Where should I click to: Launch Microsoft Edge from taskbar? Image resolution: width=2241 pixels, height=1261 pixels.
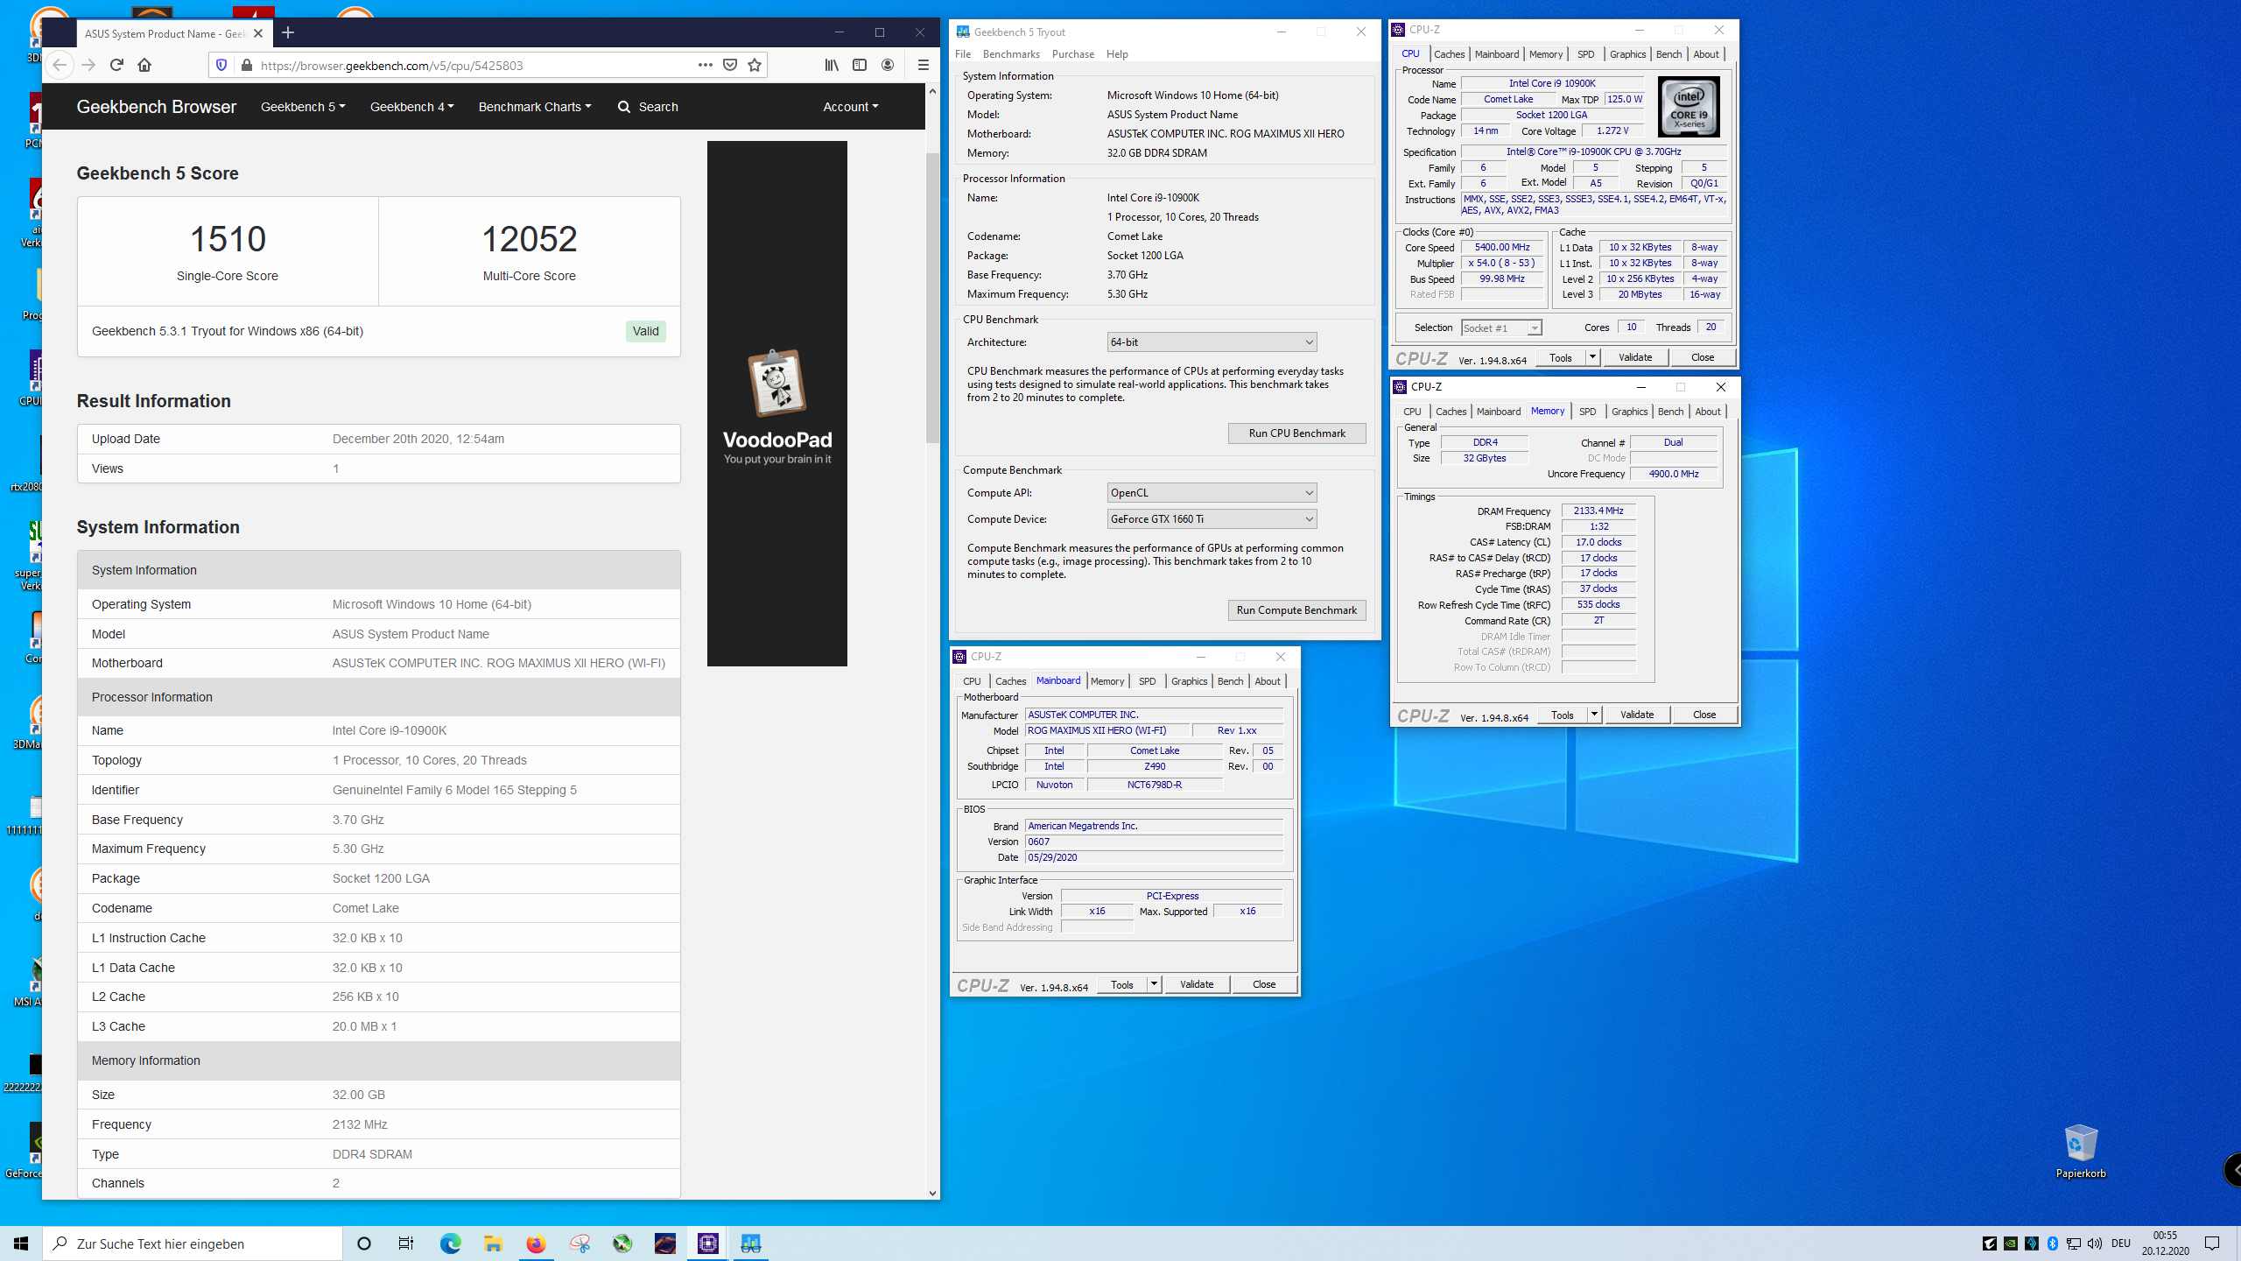tap(450, 1243)
